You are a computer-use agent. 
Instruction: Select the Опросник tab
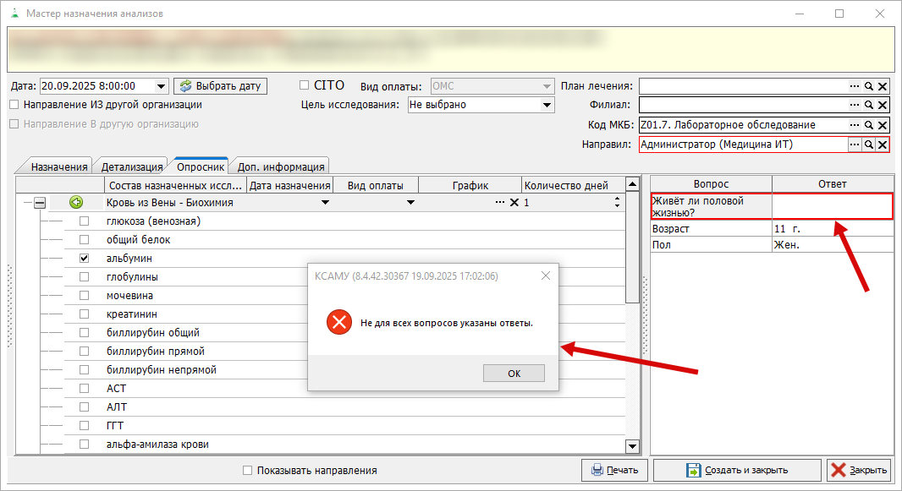click(x=201, y=166)
